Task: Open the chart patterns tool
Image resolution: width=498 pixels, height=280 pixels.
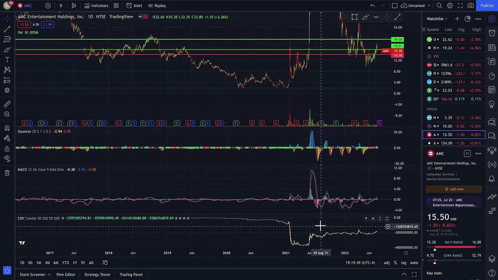Action: pos(7,70)
